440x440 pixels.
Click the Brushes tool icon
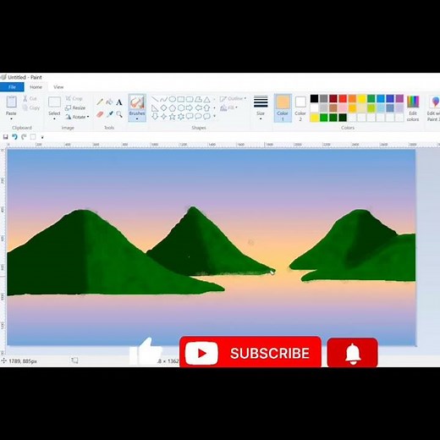tap(137, 102)
